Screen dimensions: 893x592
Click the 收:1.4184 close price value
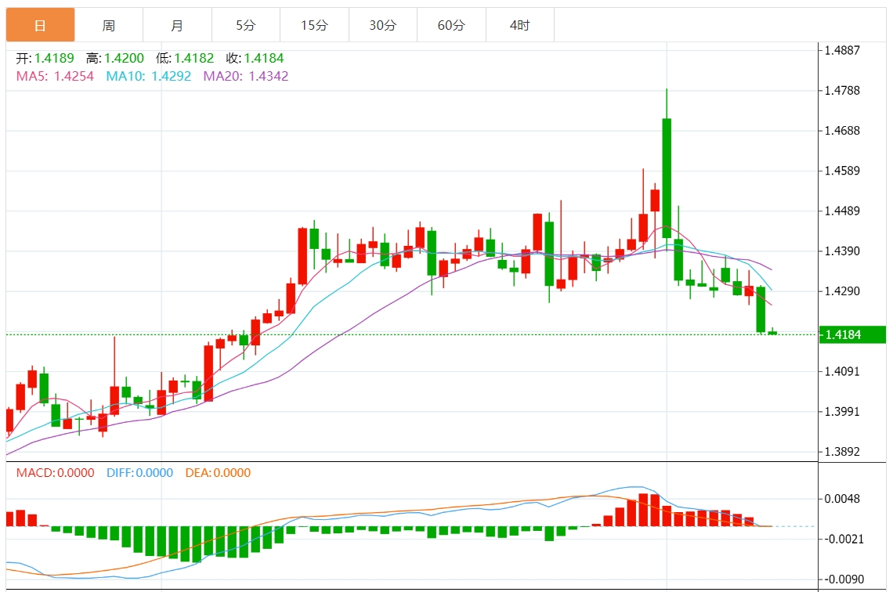[x=255, y=58]
